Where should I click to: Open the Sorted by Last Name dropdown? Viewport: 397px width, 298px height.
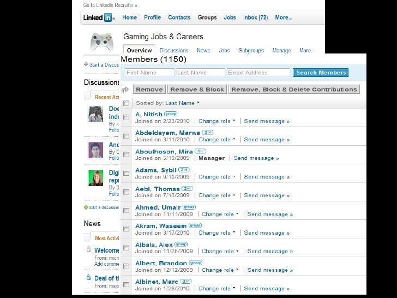point(182,103)
